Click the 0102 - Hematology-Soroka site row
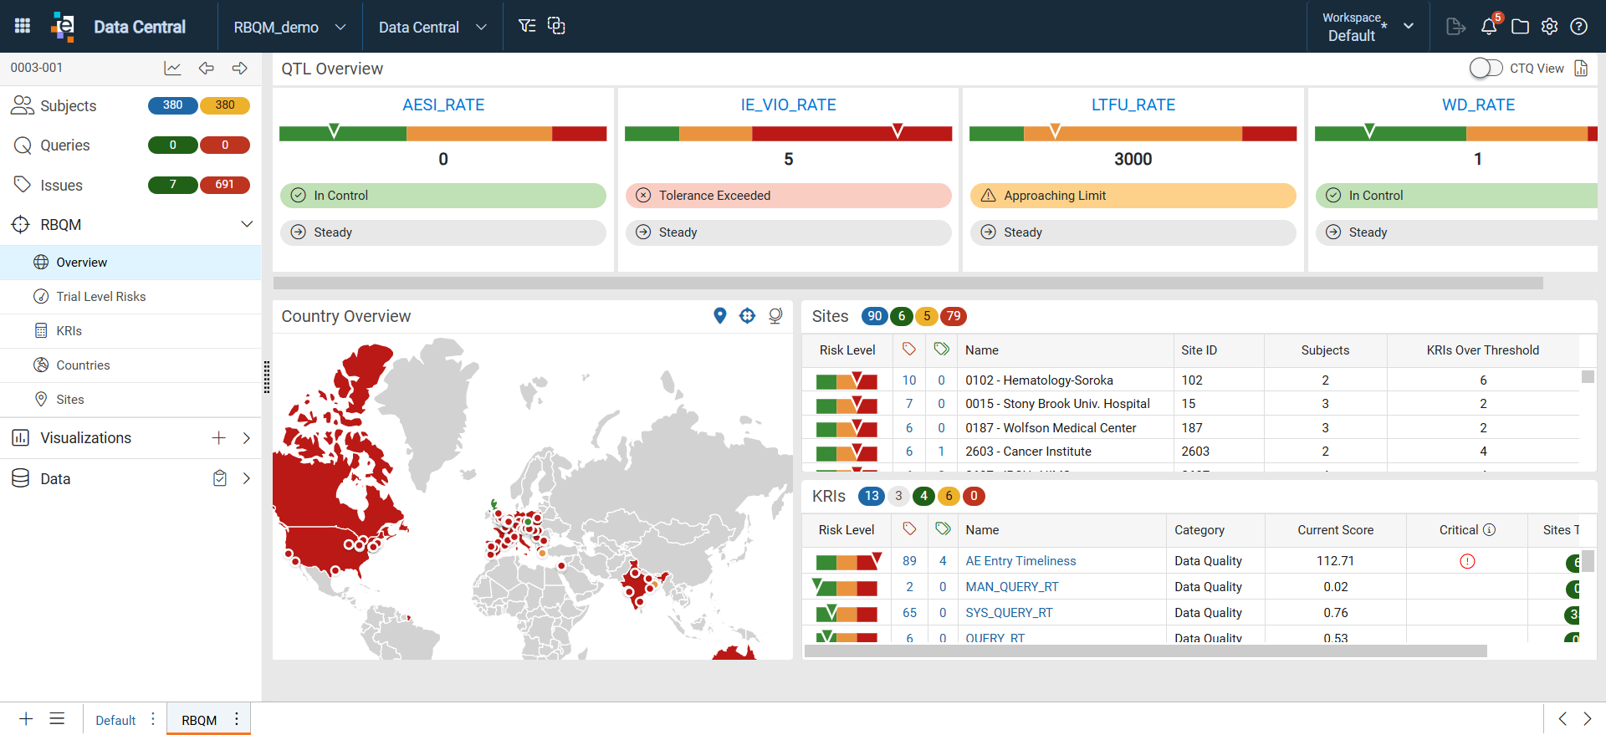 click(1191, 380)
